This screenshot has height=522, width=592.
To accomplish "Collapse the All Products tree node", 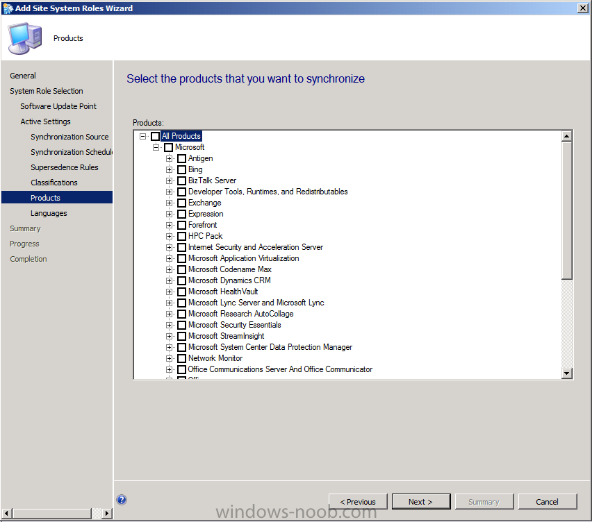I will pyautogui.click(x=142, y=136).
